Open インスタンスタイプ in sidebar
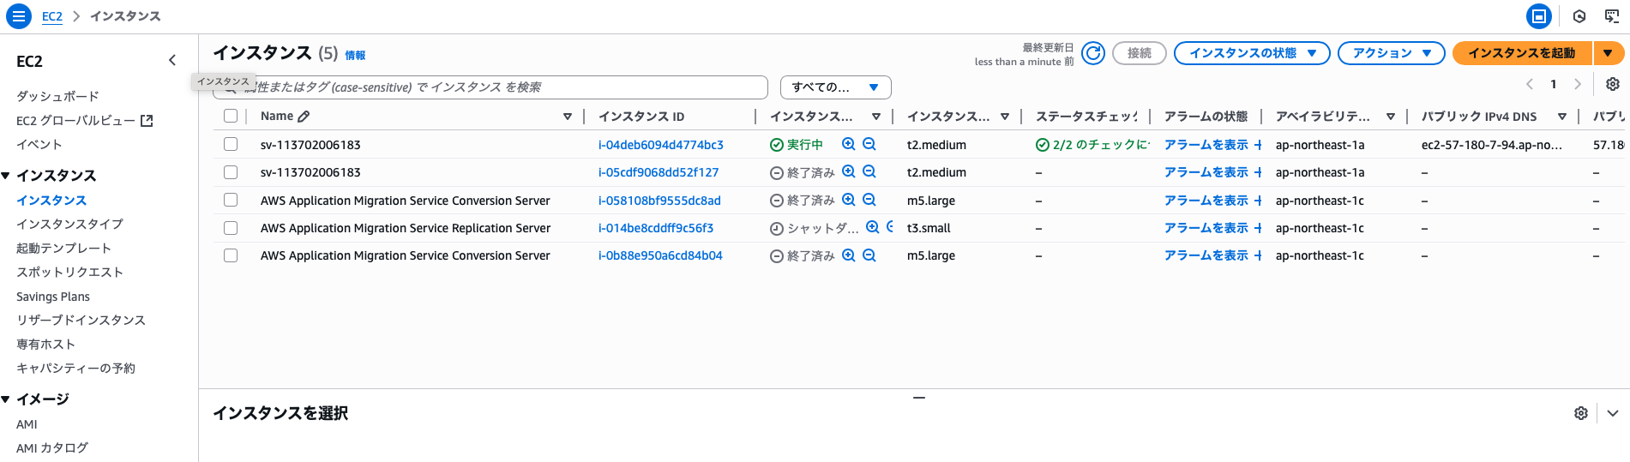This screenshot has width=1630, height=462. pyautogui.click(x=69, y=224)
